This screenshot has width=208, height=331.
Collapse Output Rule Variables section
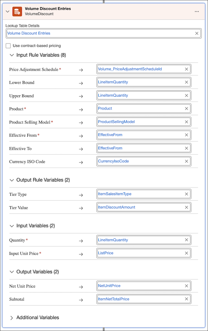point(11,180)
